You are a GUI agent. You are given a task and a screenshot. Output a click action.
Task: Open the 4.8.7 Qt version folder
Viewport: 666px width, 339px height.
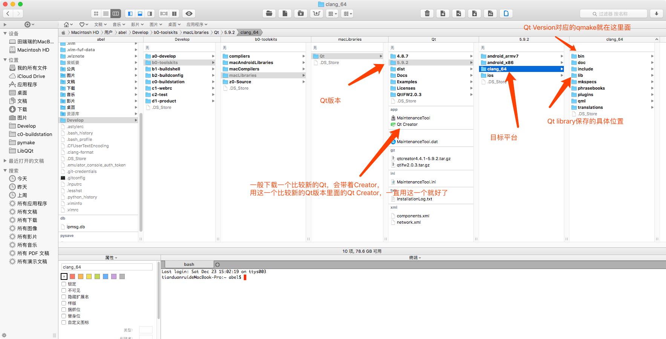[x=402, y=56]
